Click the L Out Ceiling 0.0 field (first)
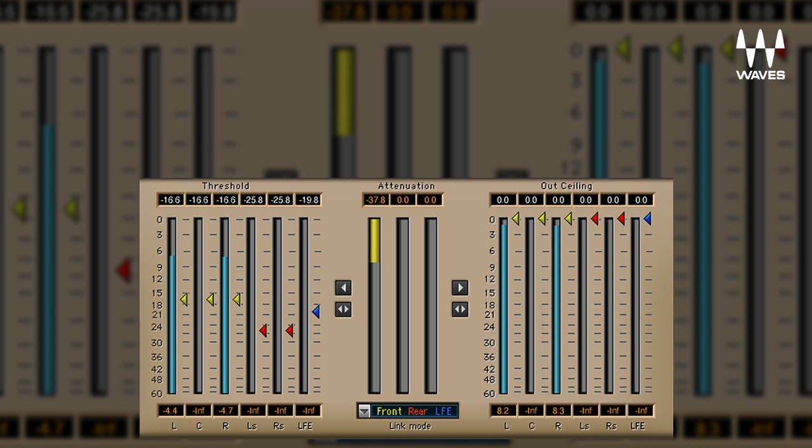The width and height of the screenshot is (812, 448). [502, 200]
